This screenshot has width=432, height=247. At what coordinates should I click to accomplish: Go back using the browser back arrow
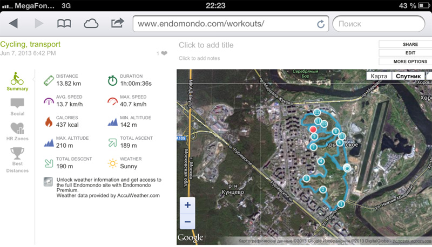click(x=13, y=24)
